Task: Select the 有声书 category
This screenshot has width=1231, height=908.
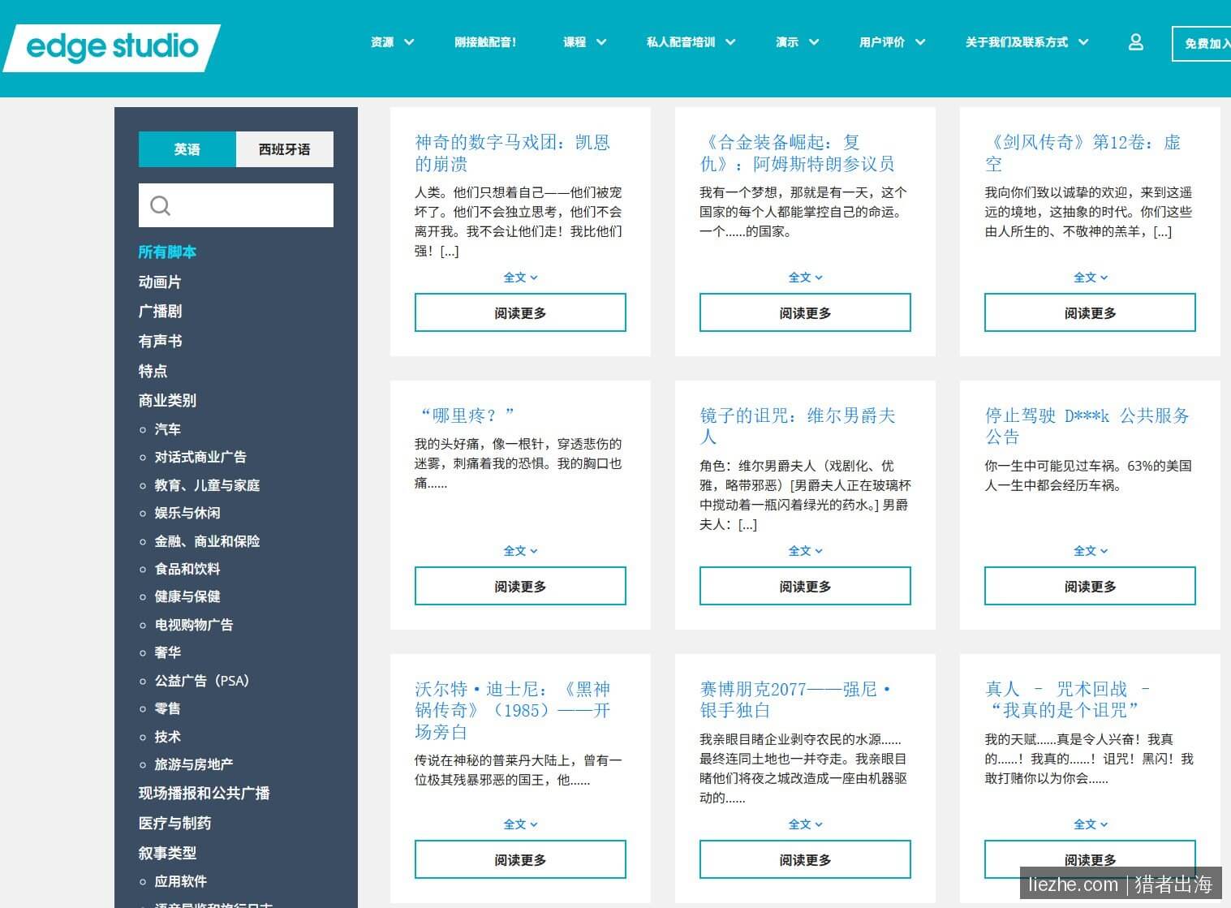Action: point(160,342)
